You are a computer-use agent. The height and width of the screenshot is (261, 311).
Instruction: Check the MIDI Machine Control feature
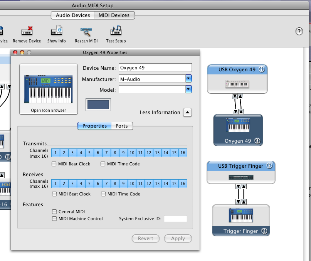tap(54, 219)
